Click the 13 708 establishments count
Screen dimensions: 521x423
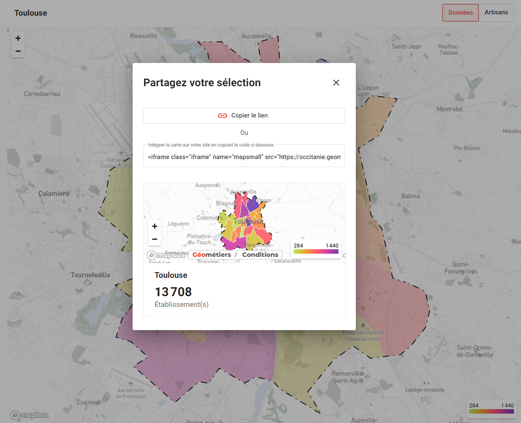tap(173, 292)
